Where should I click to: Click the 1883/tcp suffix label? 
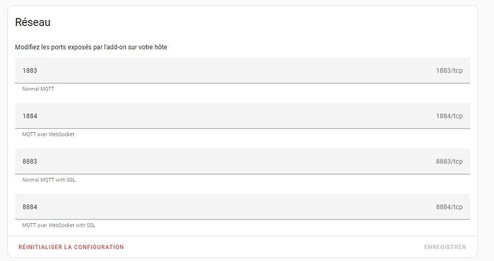[x=450, y=71]
